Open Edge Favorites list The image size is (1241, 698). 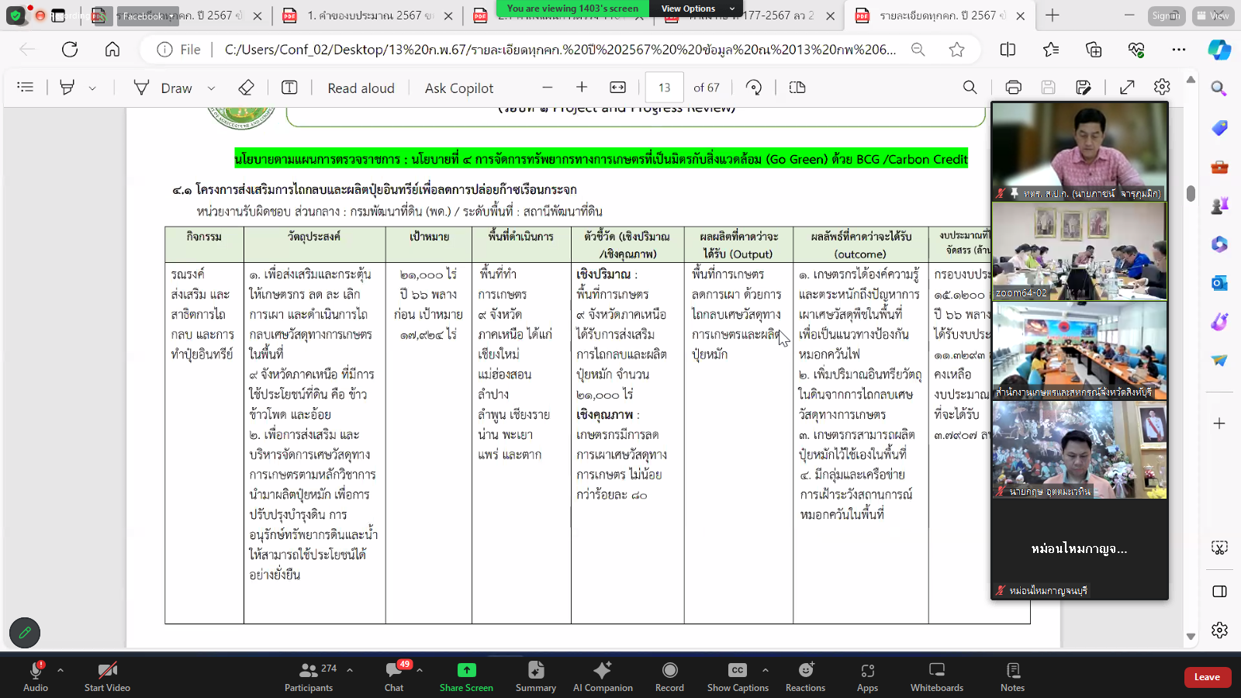1051,50
